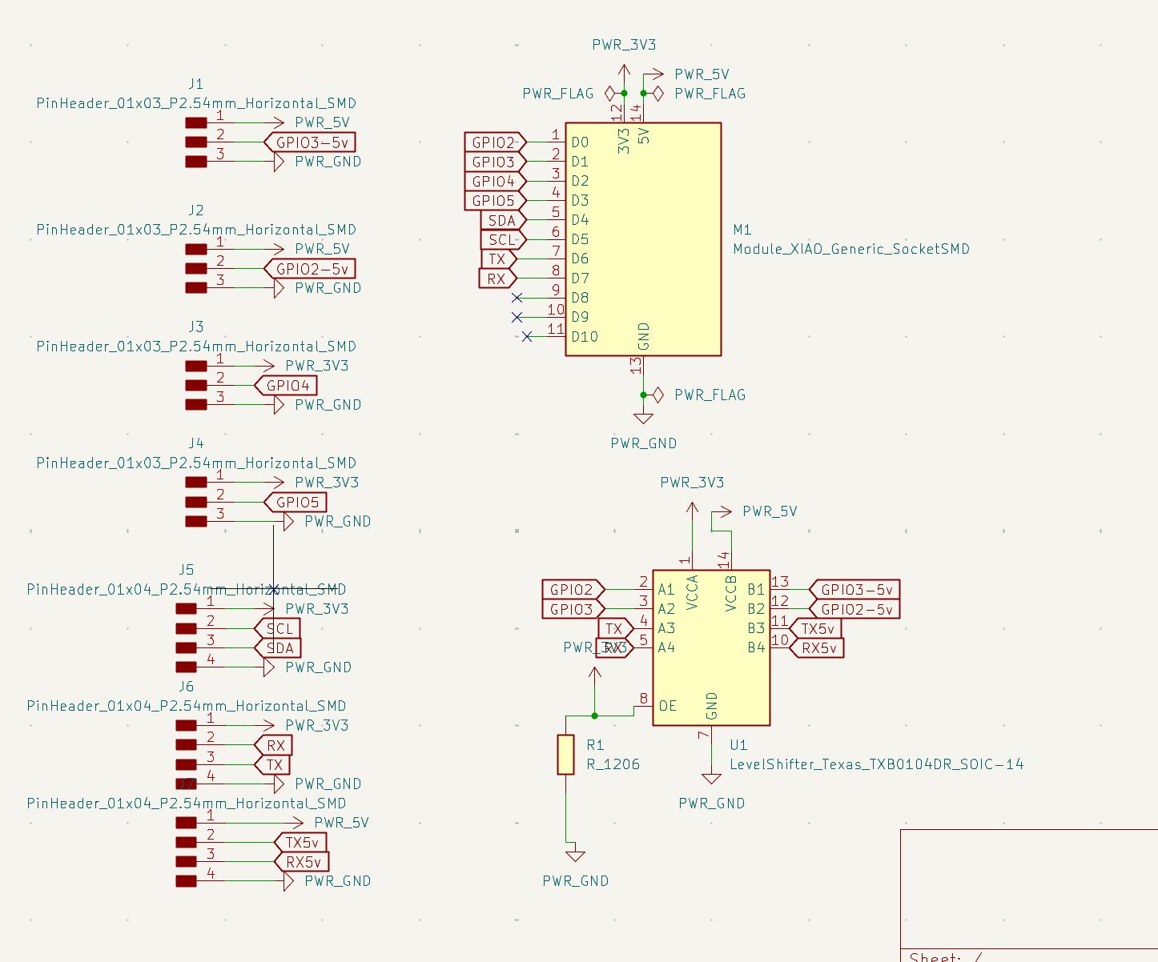Screen dimensions: 1158x962
Task: Select the PWR_GND triangle on J1 pin 3
Action: (x=279, y=162)
